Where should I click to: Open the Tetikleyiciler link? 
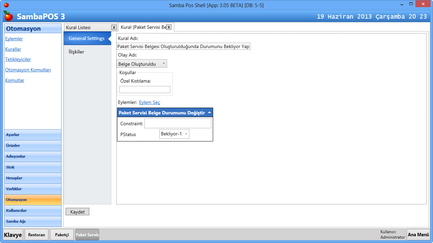pyautogui.click(x=18, y=59)
